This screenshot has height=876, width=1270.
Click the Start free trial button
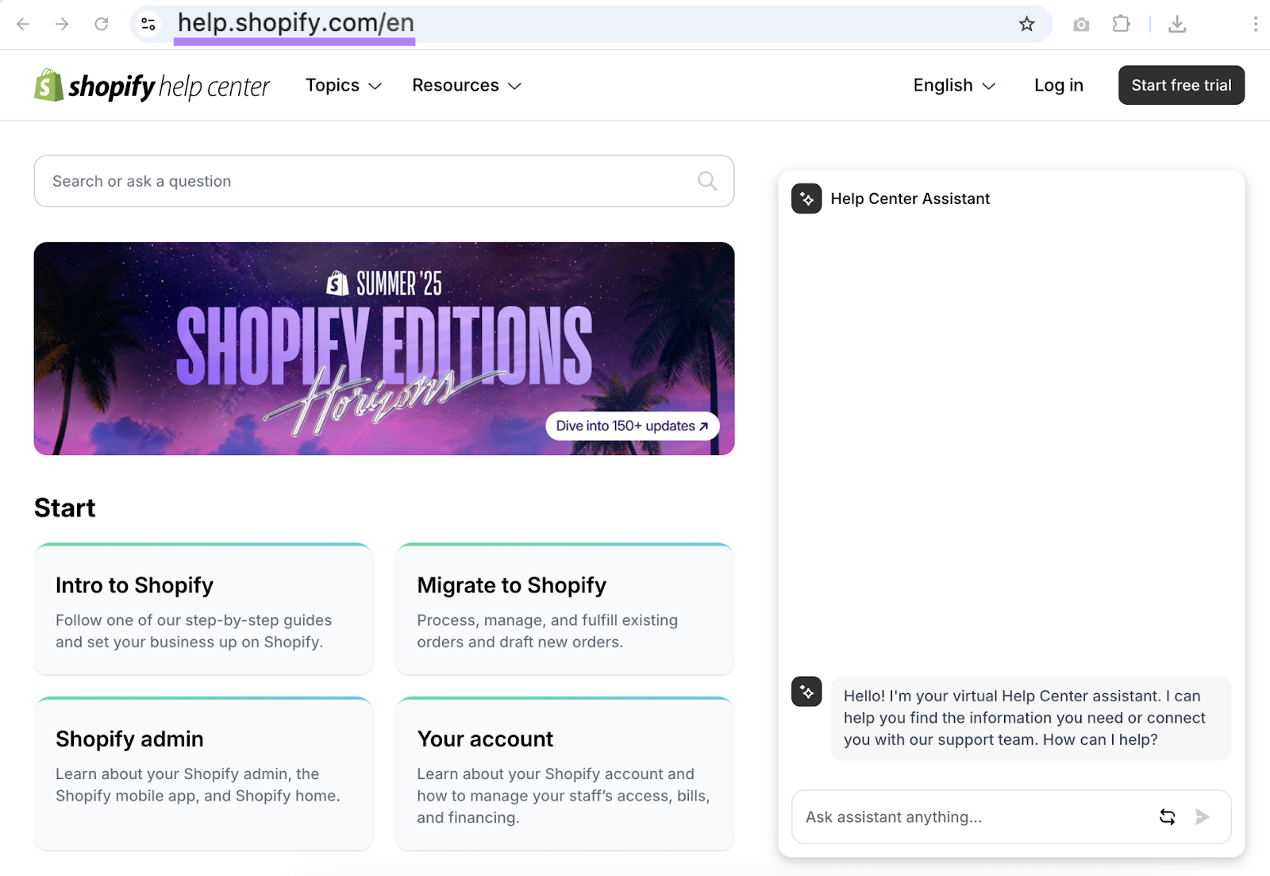click(1181, 85)
